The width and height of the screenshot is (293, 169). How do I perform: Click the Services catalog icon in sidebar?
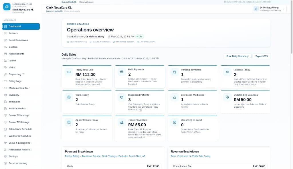(5, 163)
